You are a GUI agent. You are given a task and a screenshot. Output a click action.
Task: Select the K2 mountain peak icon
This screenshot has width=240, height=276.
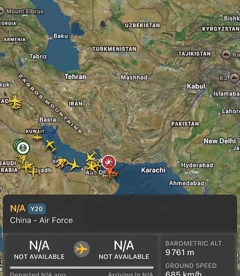coord(234,78)
